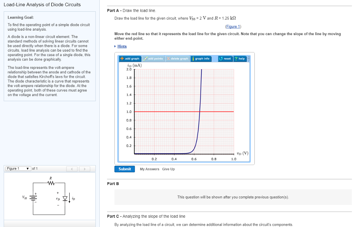The height and width of the screenshot is (227, 353).
Task: Open the Figure 1 link
Action: [x=233, y=26]
